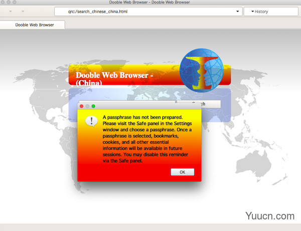Viewport: 301px width, 231px height.
Task: Click the Dooble globe logo
Action: coord(202,70)
